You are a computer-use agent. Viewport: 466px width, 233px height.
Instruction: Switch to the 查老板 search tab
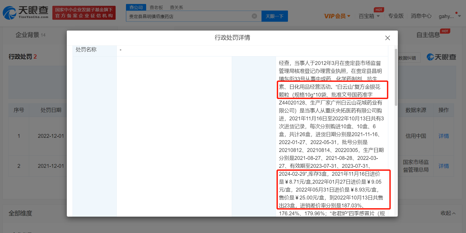click(x=156, y=7)
